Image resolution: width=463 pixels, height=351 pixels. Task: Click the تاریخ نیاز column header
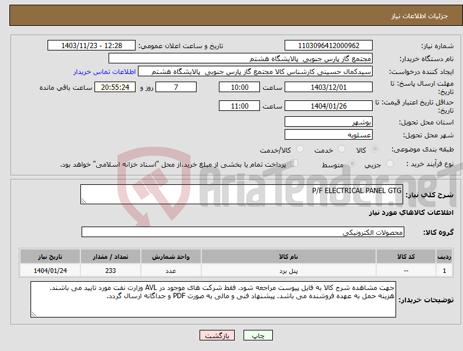(50, 256)
